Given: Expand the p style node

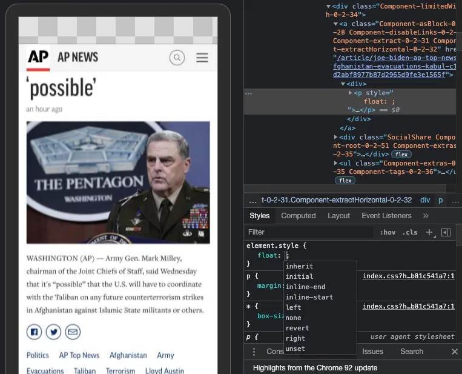Looking at the screenshot, I should tap(350, 93).
